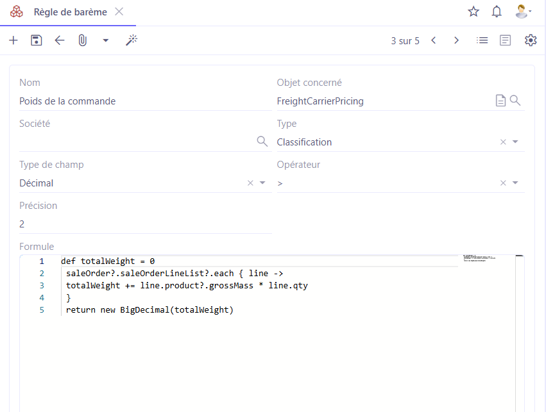Go to the previous record
Viewport: 546px width, 412px height.
(x=434, y=40)
